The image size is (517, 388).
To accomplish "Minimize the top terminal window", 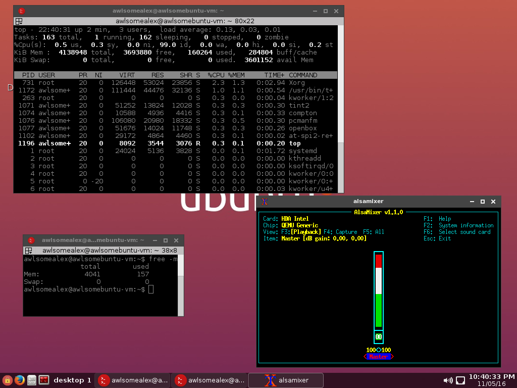I will pos(315,11).
